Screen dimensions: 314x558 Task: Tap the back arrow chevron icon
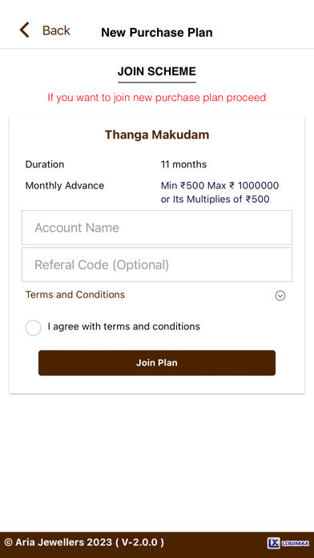pyautogui.click(x=24, y=30)
